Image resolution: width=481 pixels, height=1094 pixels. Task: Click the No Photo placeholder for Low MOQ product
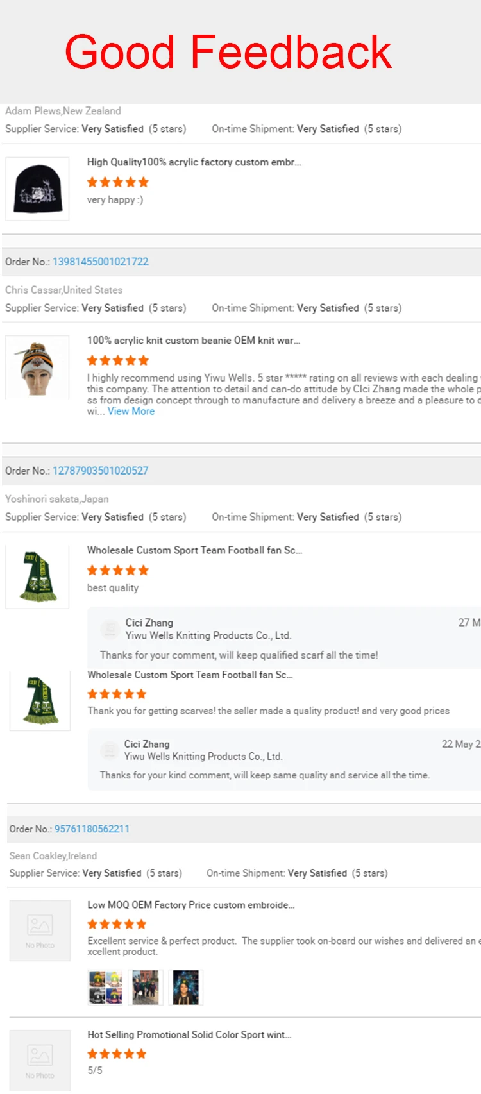pos(40,930)
